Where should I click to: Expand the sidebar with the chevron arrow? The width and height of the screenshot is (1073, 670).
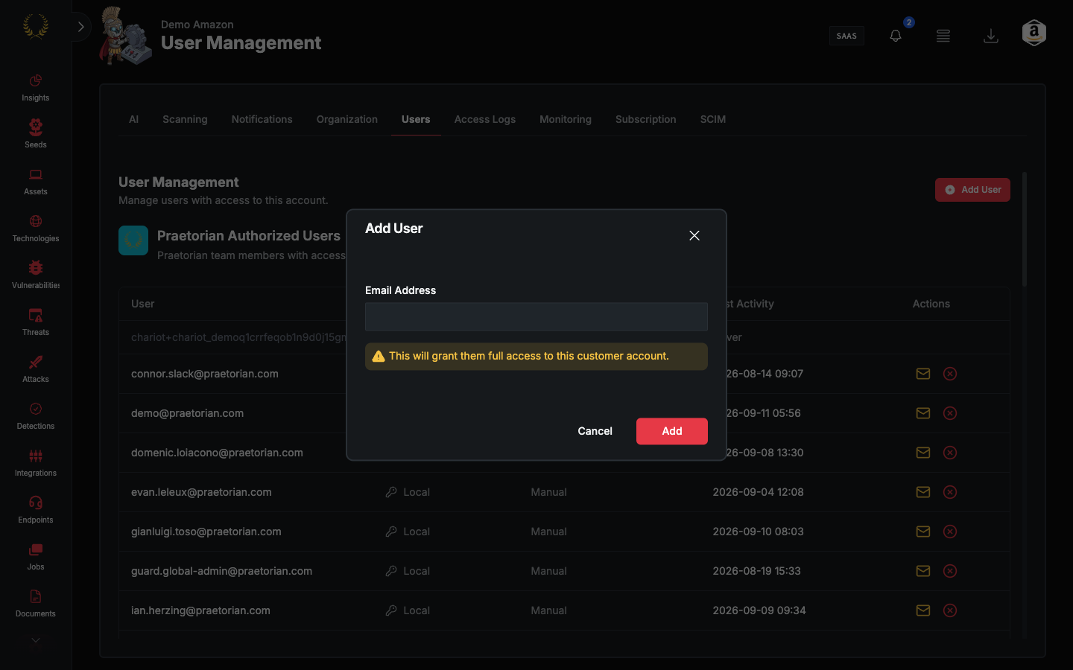80,27
